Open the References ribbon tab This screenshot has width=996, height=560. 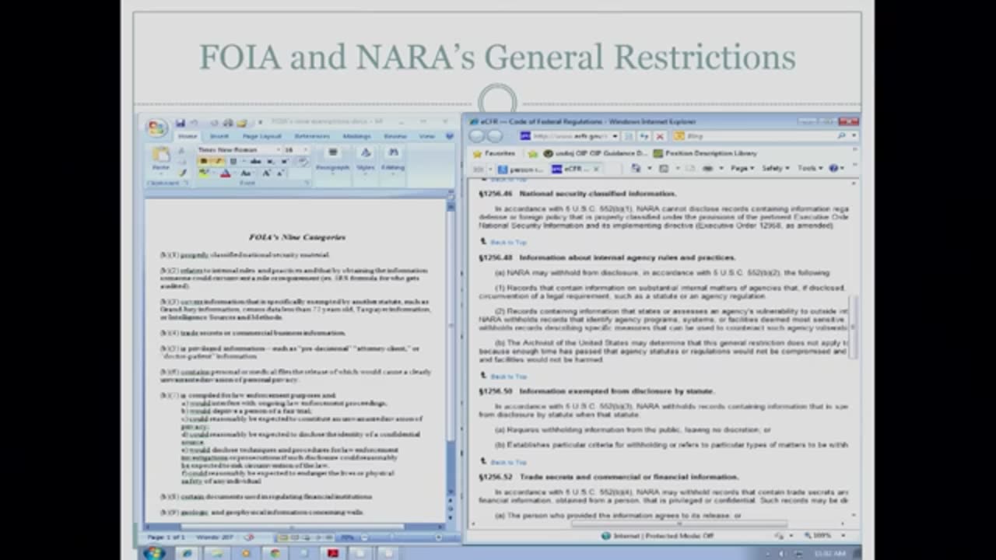click(x=312, y=136)
